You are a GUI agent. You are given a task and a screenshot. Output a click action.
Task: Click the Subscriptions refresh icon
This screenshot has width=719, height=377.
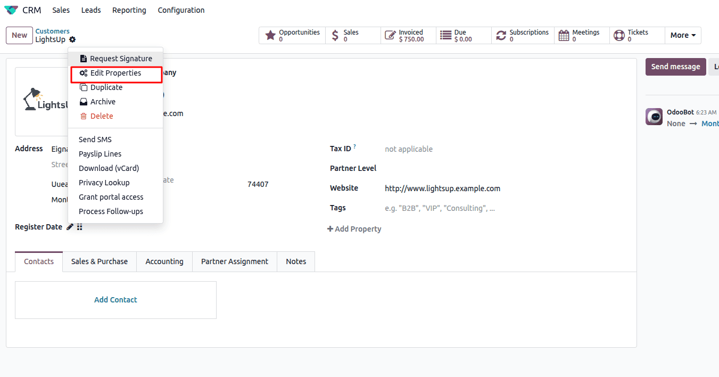501,36
